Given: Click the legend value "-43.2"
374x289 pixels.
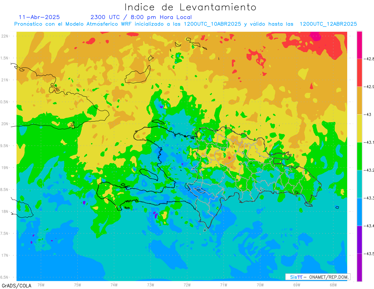Looking at the screenshot, I should pos(369,170).
